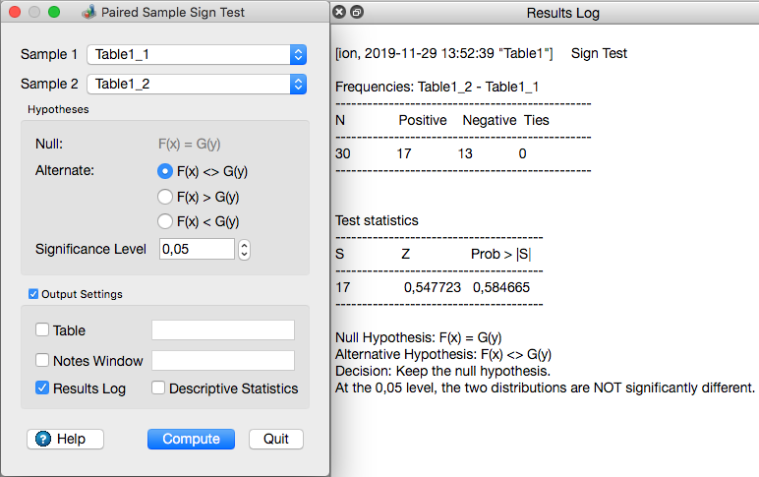The height and width of the screenshot is (477, 759).
Task: Close the Results Log panel
Action: click(339, 13)
